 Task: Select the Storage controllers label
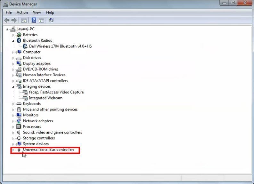click(x=39, y=138)
